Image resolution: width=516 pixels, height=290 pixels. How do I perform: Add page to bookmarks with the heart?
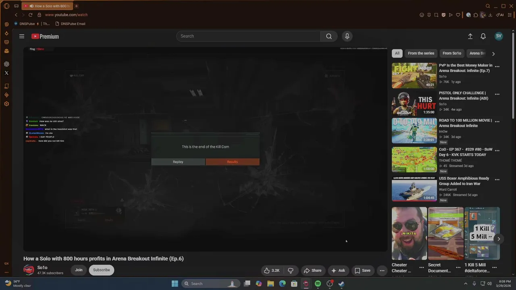[458, 15]
